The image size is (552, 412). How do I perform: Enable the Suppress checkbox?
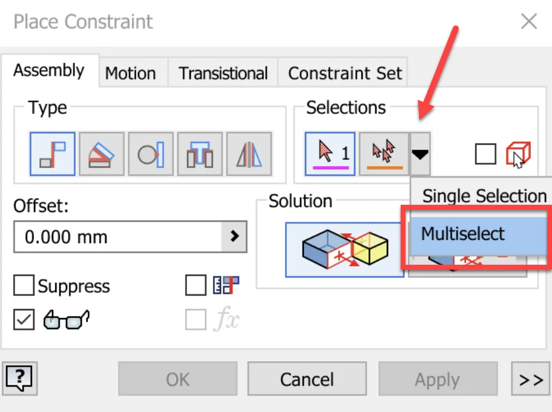(x=24, y=285)
